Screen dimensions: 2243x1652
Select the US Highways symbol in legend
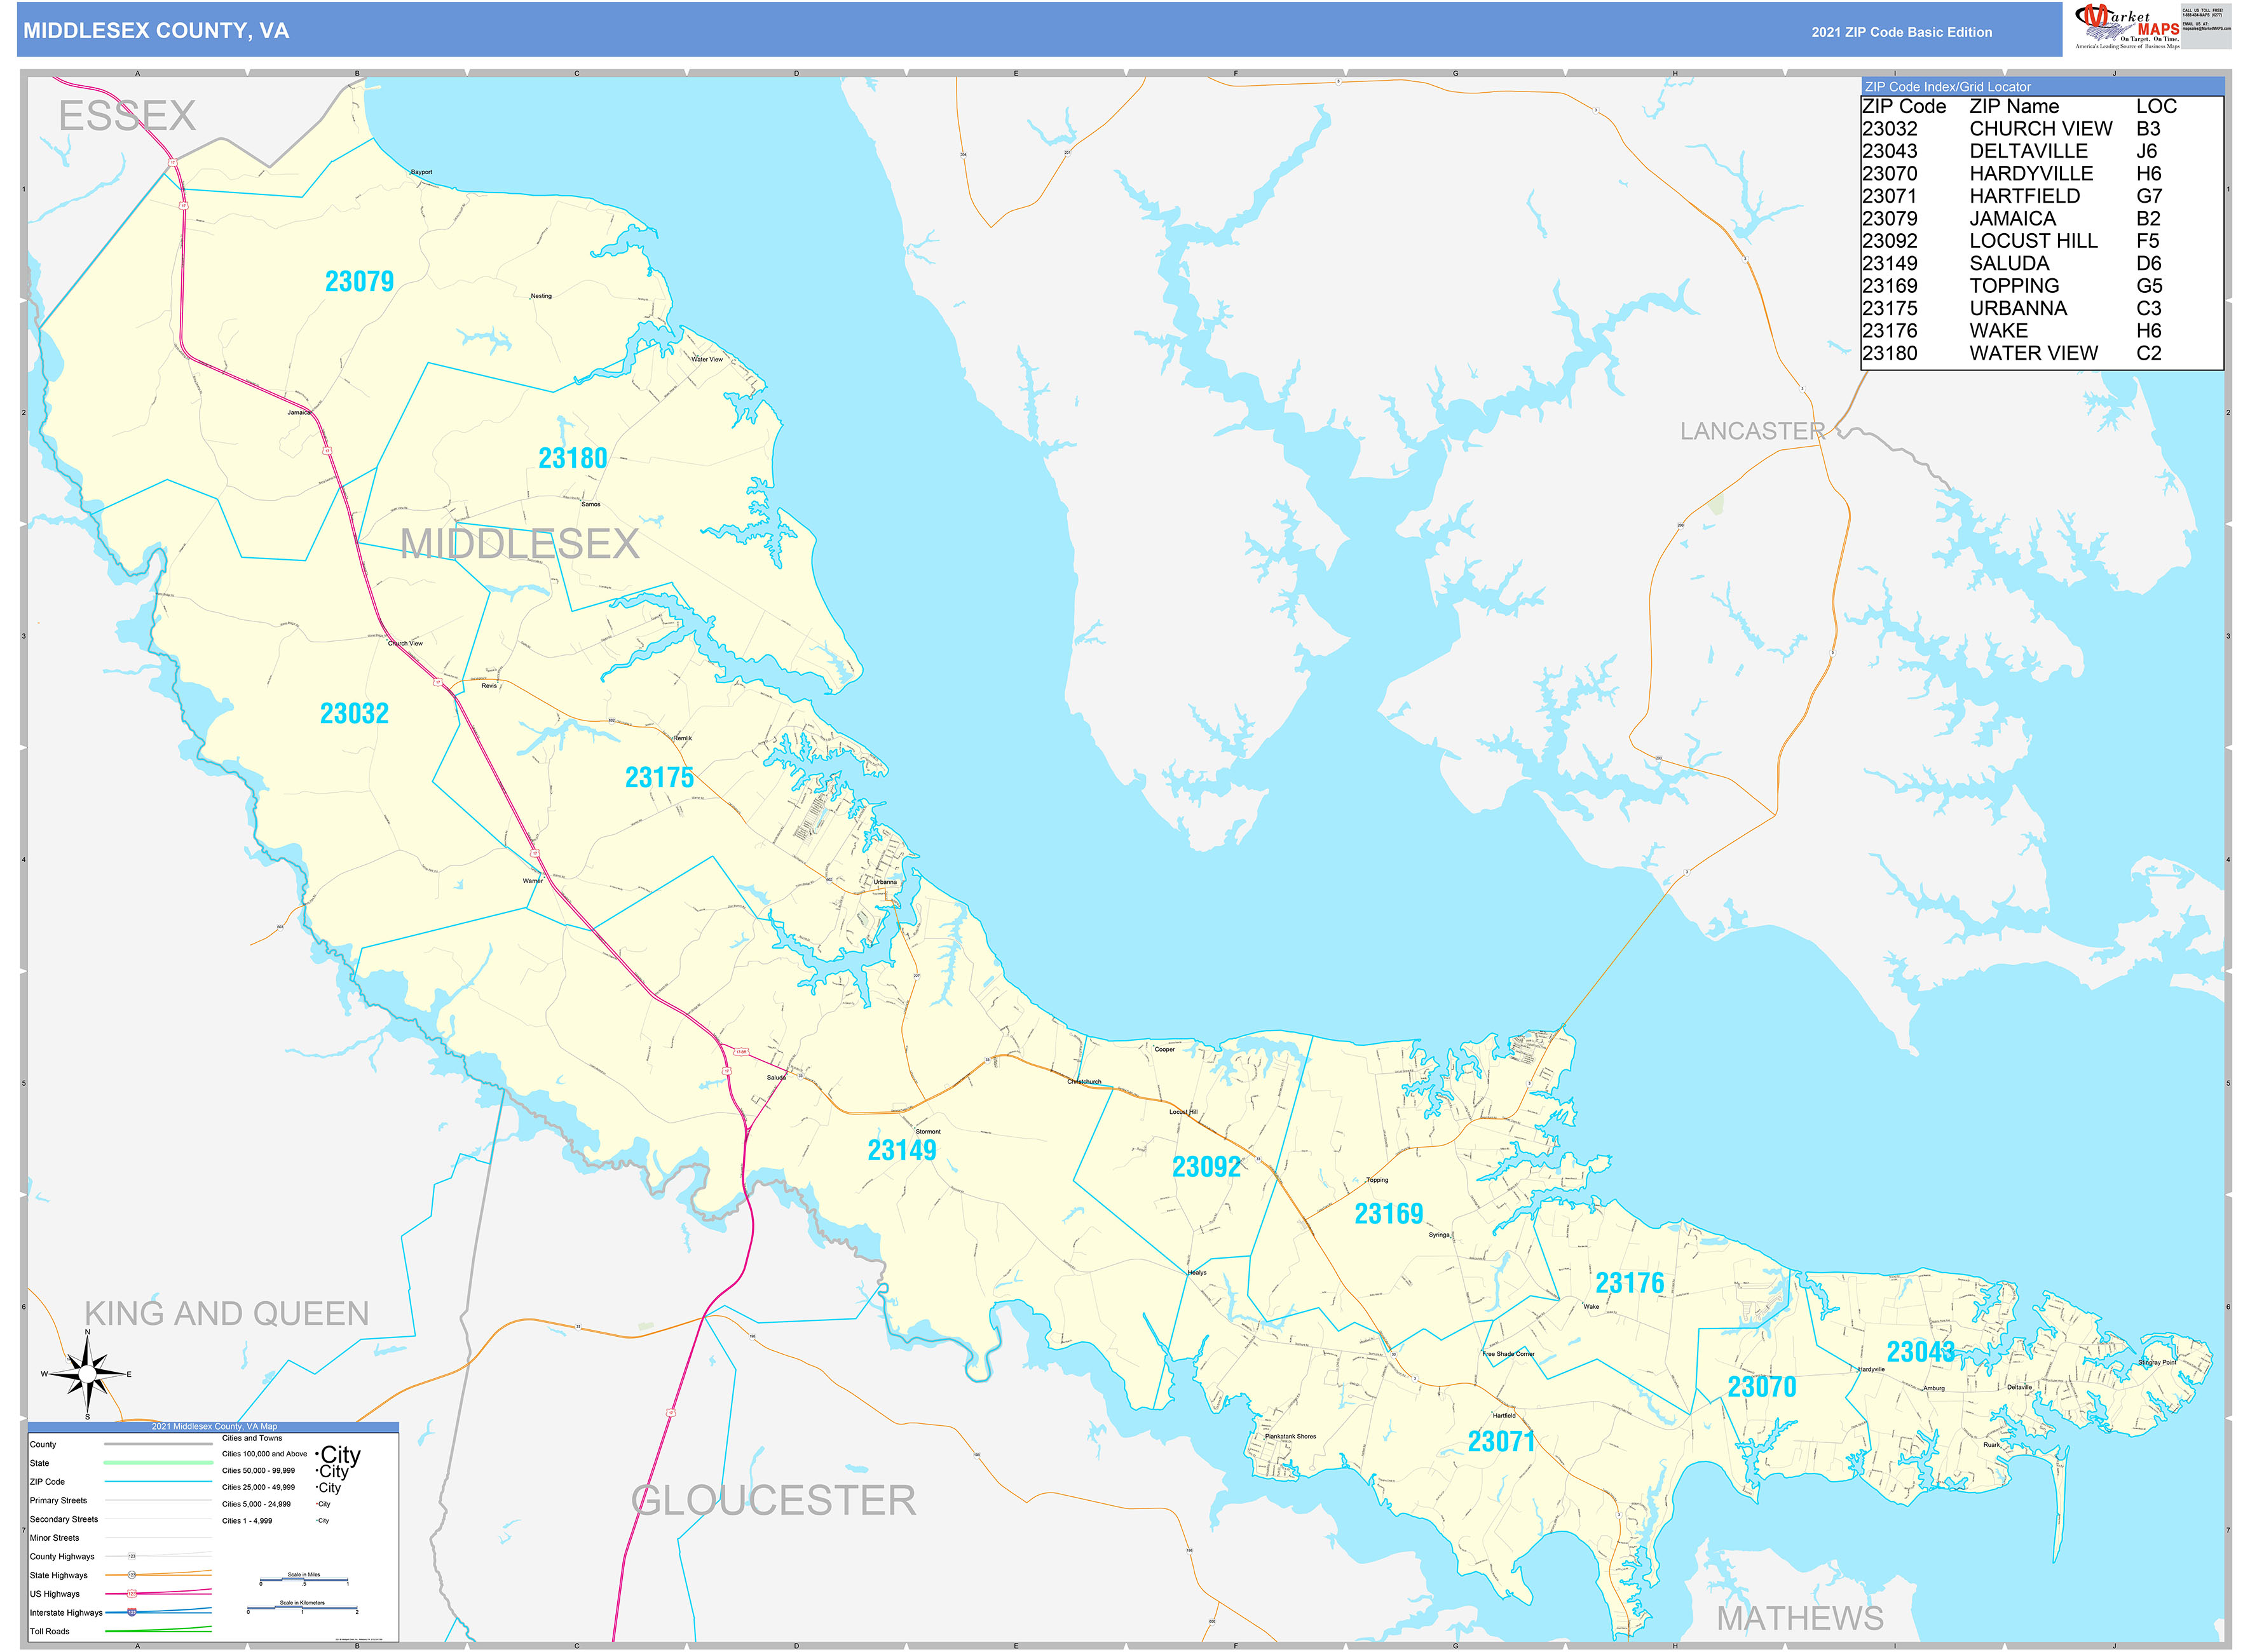(131, 1594)
